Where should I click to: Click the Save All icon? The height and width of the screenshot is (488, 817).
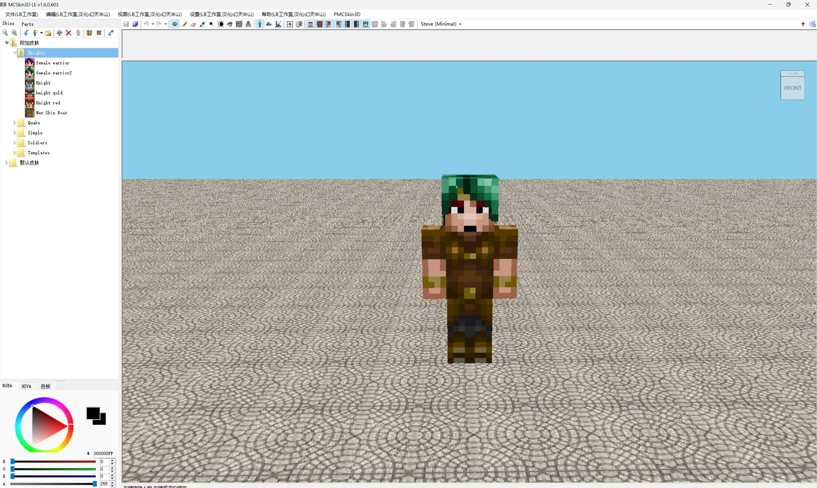(x=135, y=24)
